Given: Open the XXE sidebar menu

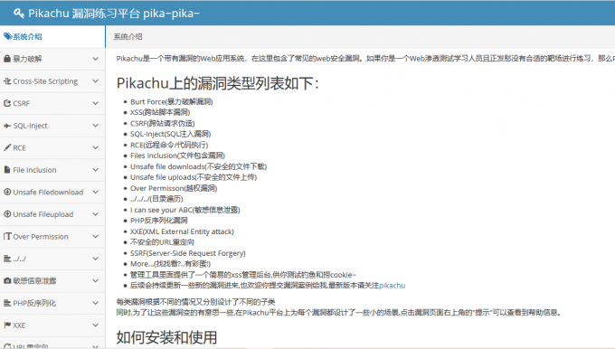Looking at the screenshot, I should coord(52,325).
